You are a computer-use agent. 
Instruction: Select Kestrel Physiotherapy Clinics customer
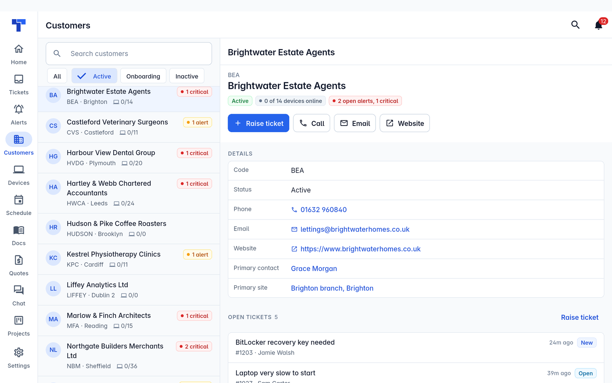click(129, 260)
